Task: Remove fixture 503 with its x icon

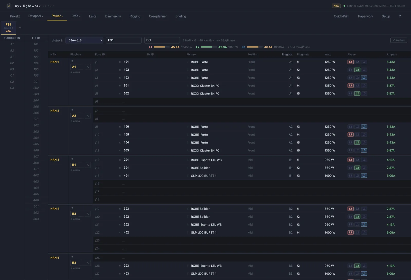Action: (120, 151)
